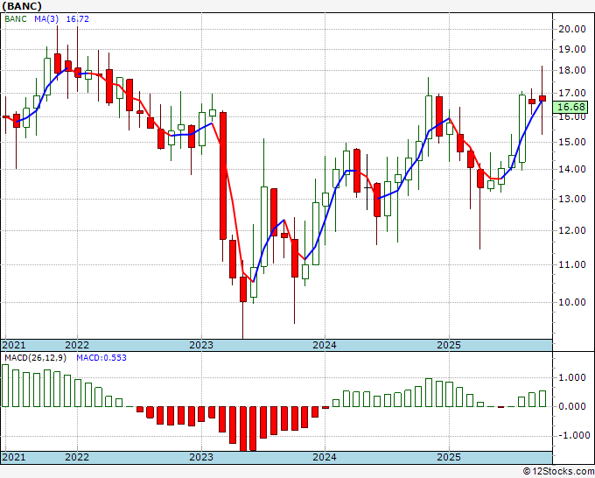Click the last green MACD histogram bar

pos(542,398)
